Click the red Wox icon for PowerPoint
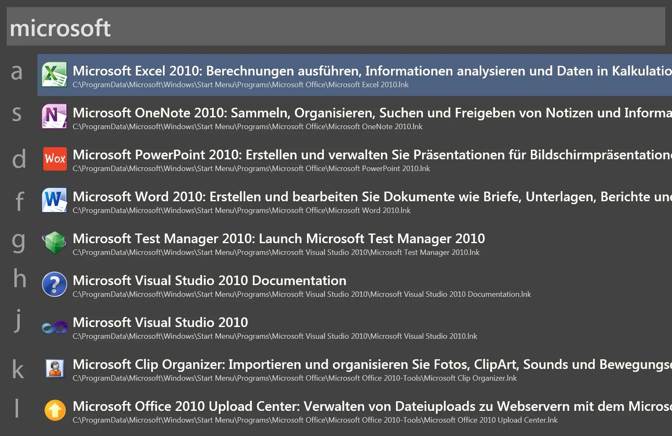 click(55, 158)
